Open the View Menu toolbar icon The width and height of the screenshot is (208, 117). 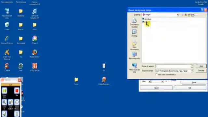tap(193, 15)
